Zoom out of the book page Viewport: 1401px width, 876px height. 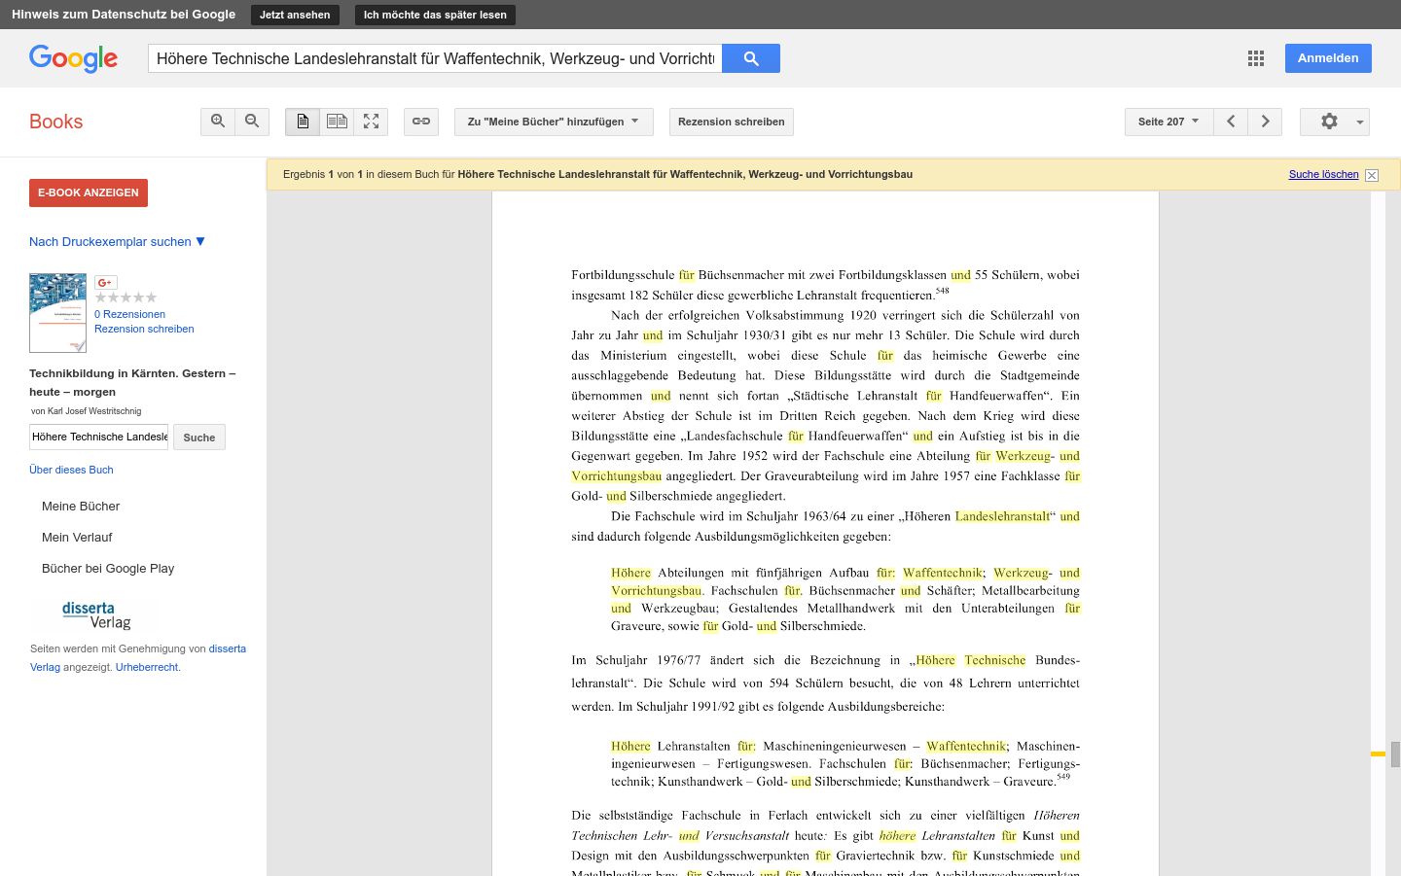pos(252,122)
